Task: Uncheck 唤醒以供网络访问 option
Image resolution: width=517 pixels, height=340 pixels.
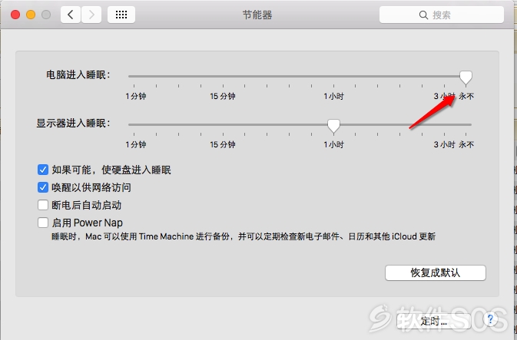Action: click(x=43, y=187)
